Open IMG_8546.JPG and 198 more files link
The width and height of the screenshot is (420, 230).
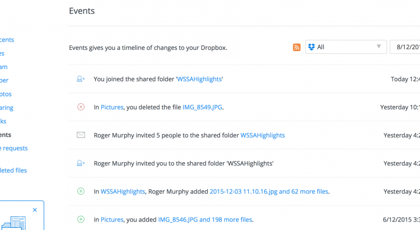pyautogui.click(x=205, y=219)
